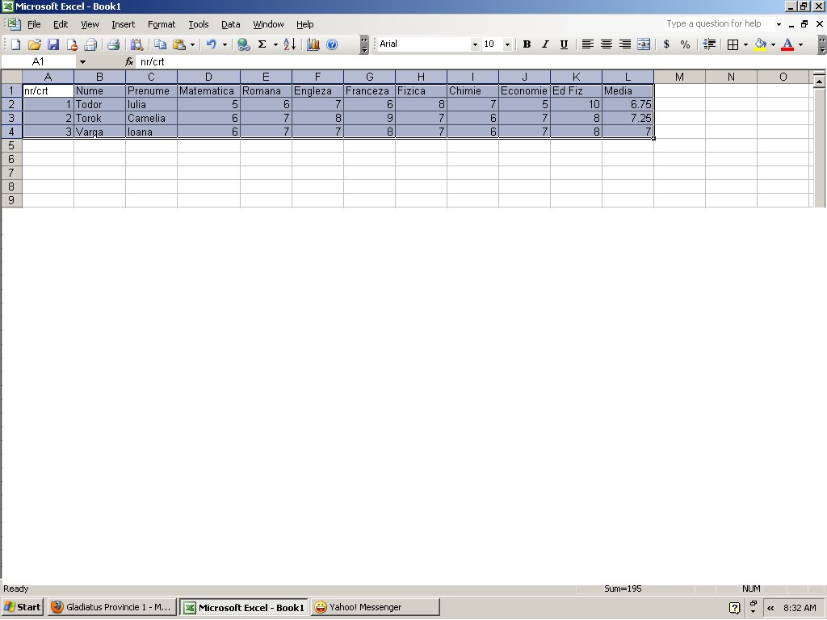Select row 5 header
This screenshot has height=620, width=827.
11,145
